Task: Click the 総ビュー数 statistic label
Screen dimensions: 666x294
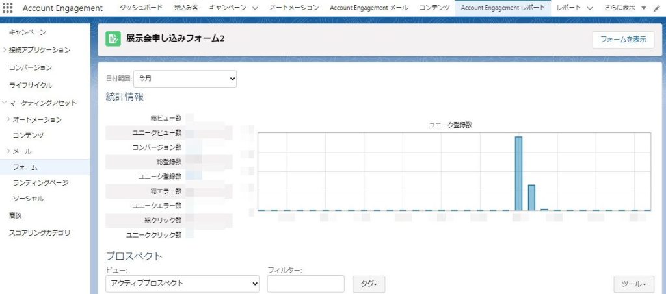Action: coord(166,118)
